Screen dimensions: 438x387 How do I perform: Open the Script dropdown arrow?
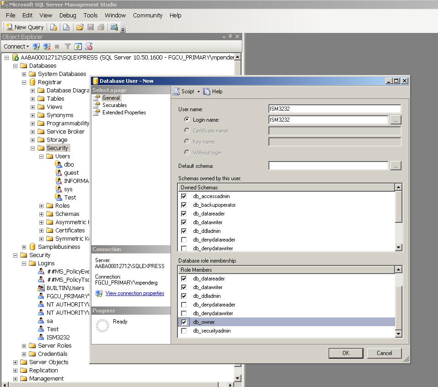[x=198, y=91]
